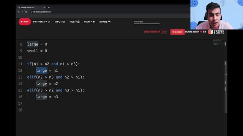The height and width of the screenshot is (136, 243).
Task: Open a new browser tab with plus icon
Action: [x=49, y=8]
